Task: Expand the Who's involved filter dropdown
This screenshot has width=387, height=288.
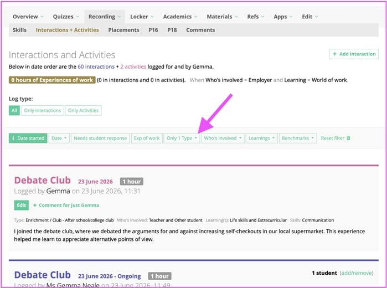Action: coord(223,138)
